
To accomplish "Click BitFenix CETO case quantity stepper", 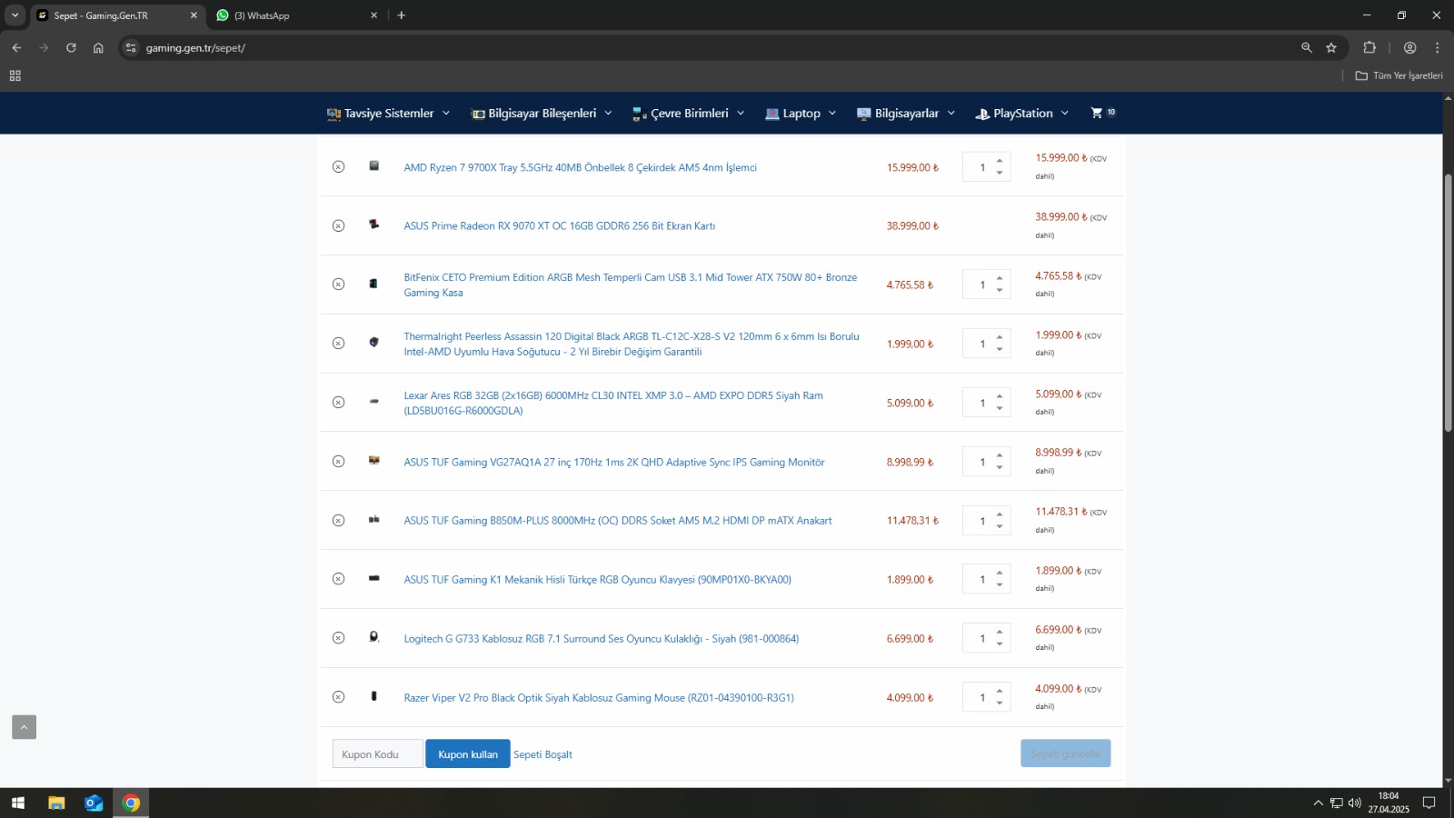I will point(986,284).
